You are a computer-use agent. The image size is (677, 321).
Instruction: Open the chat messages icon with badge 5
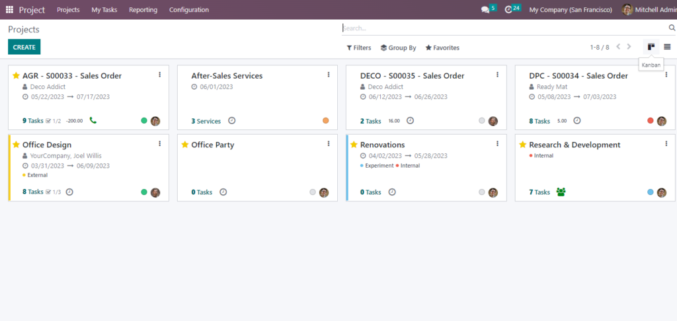point(486,10)
